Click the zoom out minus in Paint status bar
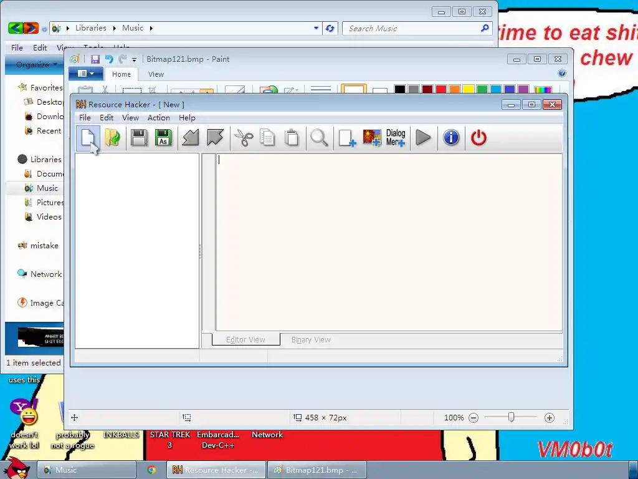Viewport: 638px width, 479px height. coord(474,418)
